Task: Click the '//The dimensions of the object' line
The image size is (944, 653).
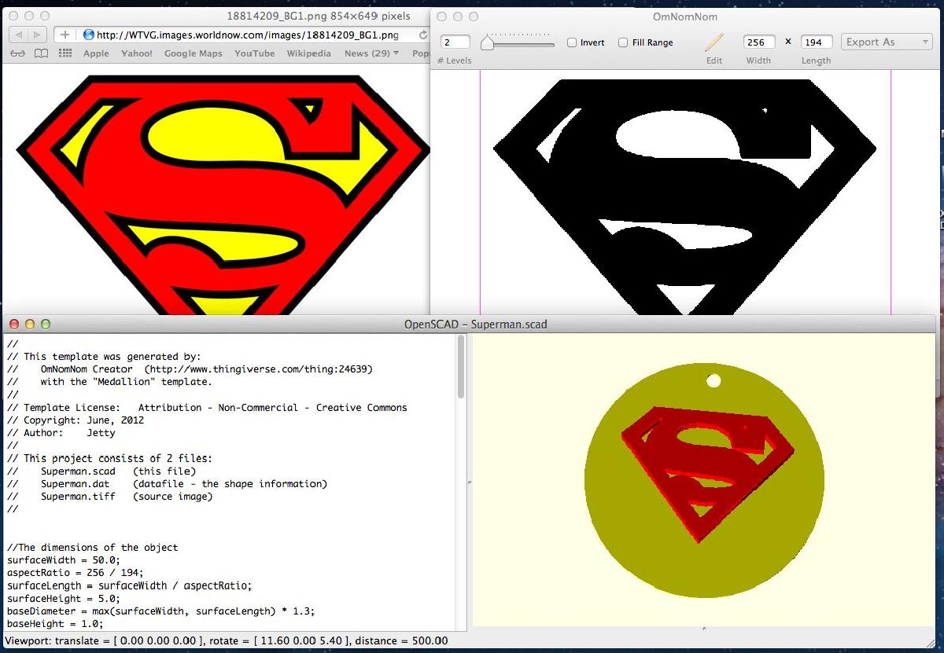Action: click(x=93, y=548)
